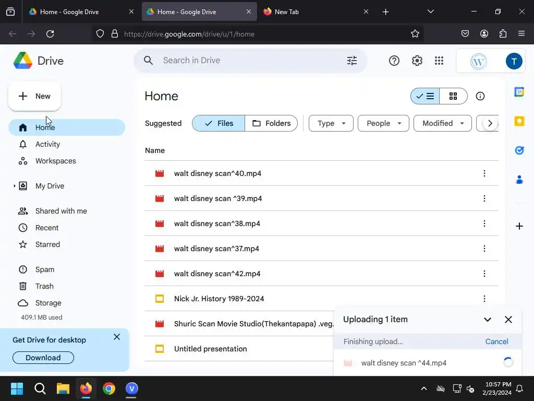Open the Modified filter dropdown
534x401 pixels.
coord(443,123)
